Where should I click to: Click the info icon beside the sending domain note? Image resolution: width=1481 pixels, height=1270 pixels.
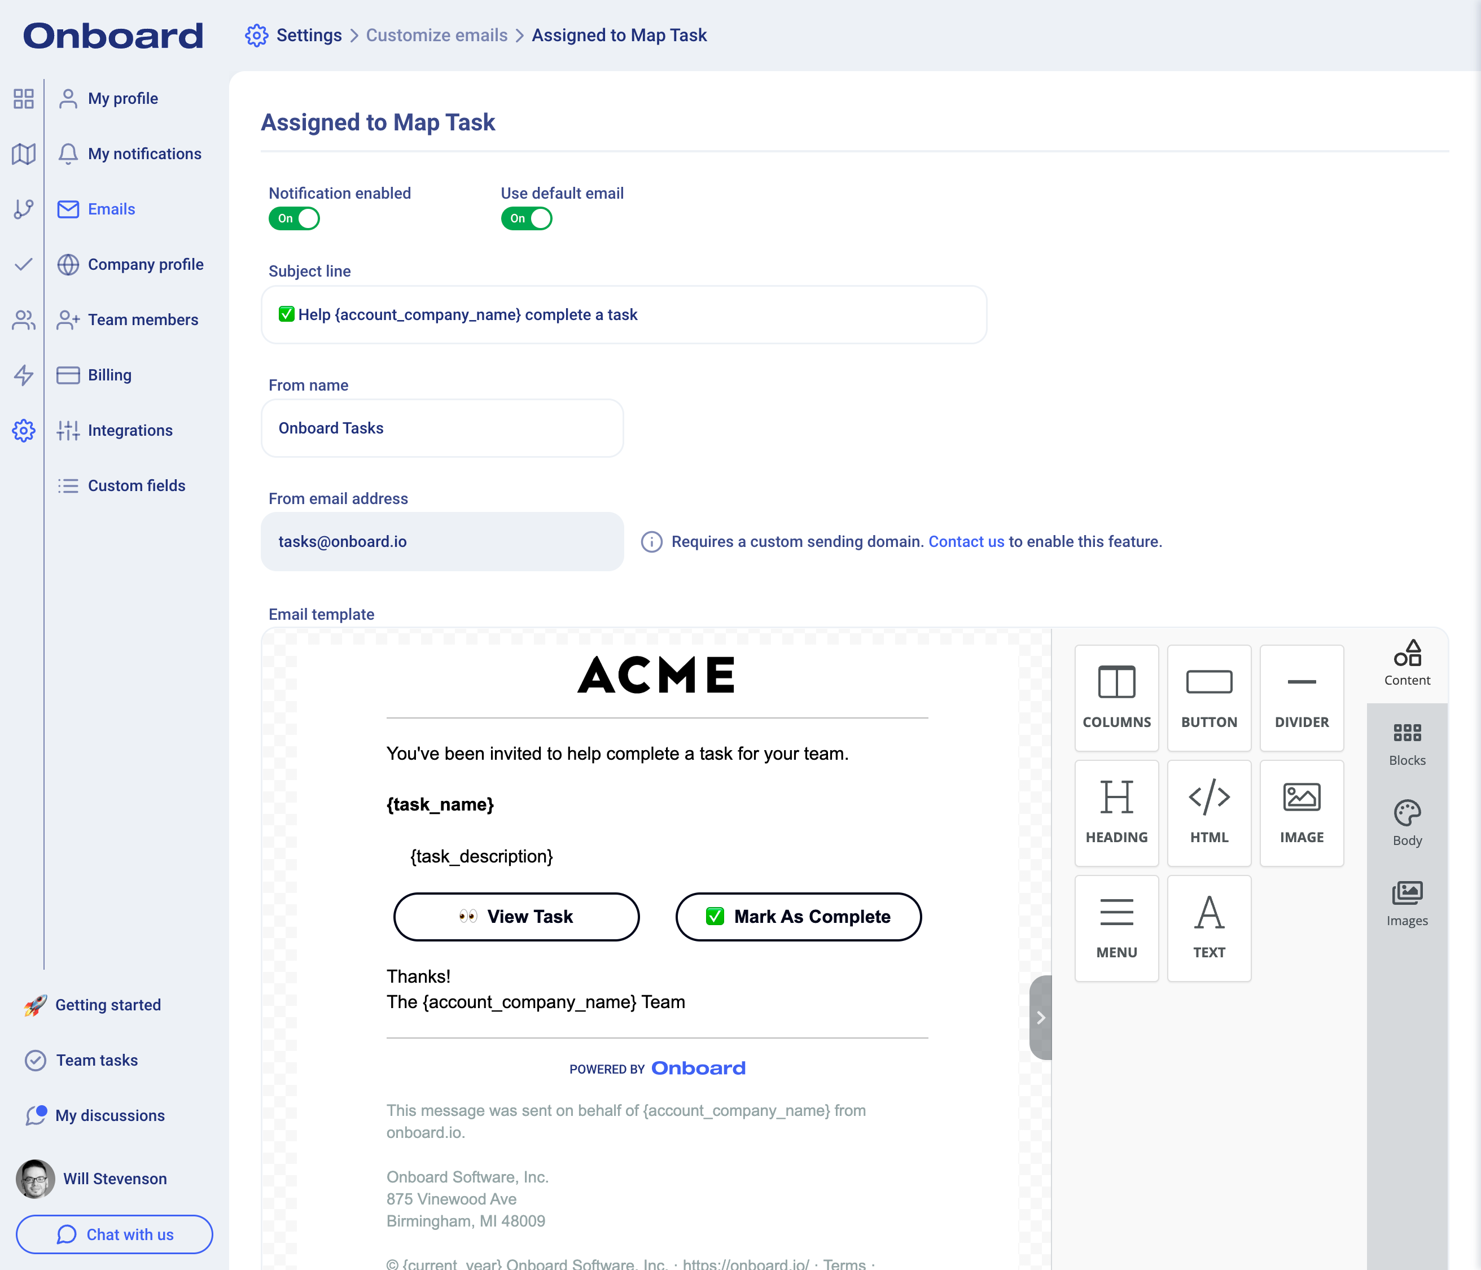[651, 542]
